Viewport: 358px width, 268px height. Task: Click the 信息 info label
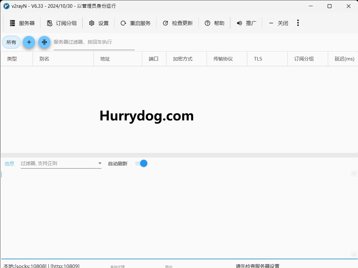click(9, 163)
